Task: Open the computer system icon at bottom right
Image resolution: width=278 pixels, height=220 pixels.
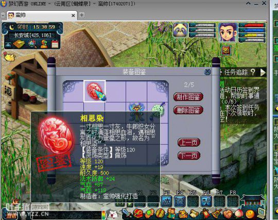Action: pyautogui.click(x=262, y=213)
